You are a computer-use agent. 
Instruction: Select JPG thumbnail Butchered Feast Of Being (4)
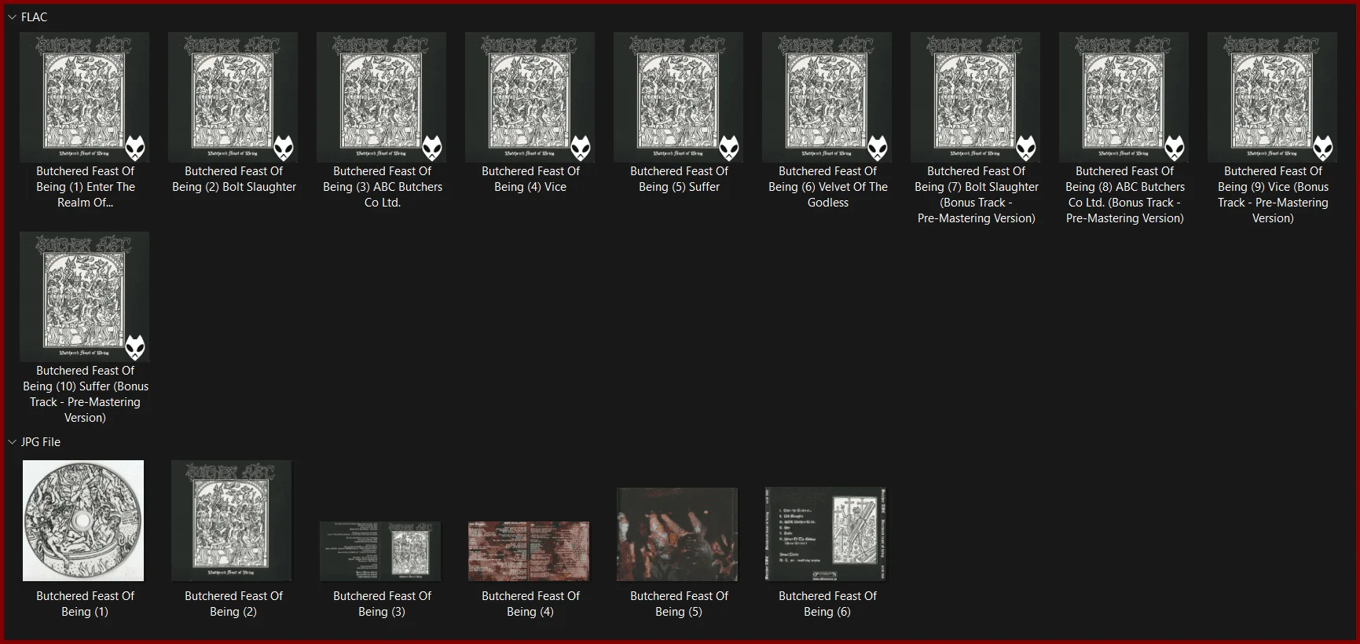pyautogui.click(x=529, y=551)
